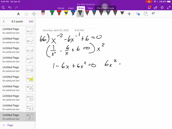
Task: Open the search magnifier icon
Action: (3, 8)
